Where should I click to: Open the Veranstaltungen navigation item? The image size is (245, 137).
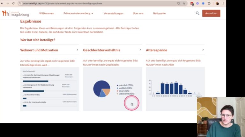click(114, 13)
